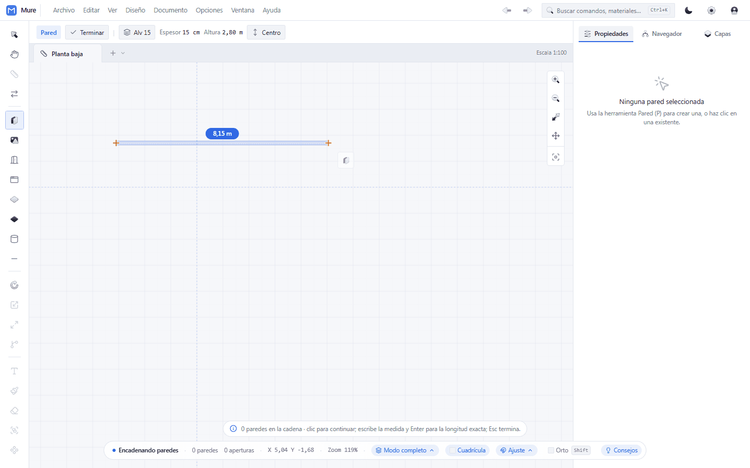Toggle the Cuadrícula grid checkbox
The width and height of the screenshot is (750, 468).
coord(453,450)
